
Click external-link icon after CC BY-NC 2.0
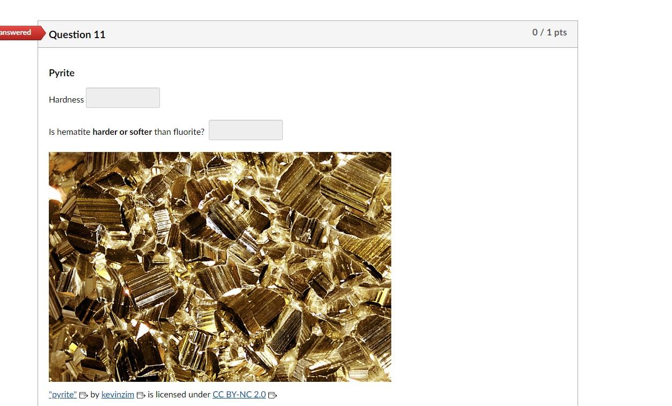[x=273, y=395]
